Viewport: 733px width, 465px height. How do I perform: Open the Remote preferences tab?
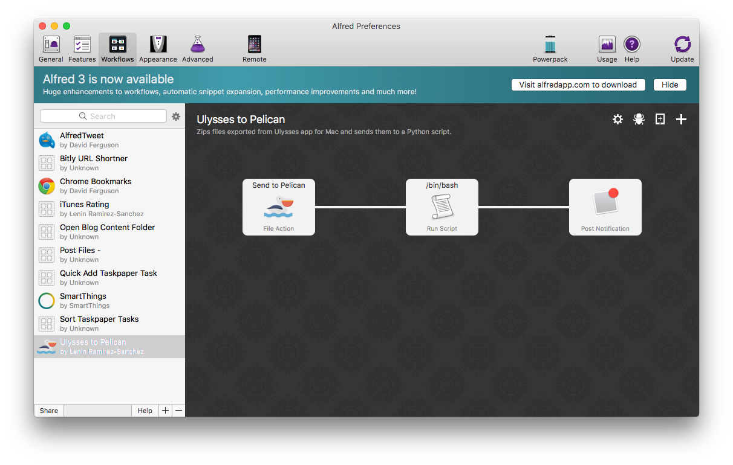point(255,49)
